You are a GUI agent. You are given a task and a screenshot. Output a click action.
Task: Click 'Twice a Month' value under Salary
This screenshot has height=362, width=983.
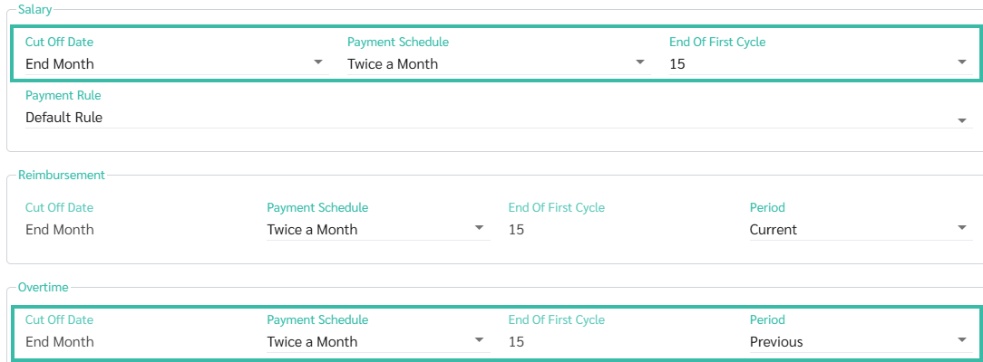393,64
